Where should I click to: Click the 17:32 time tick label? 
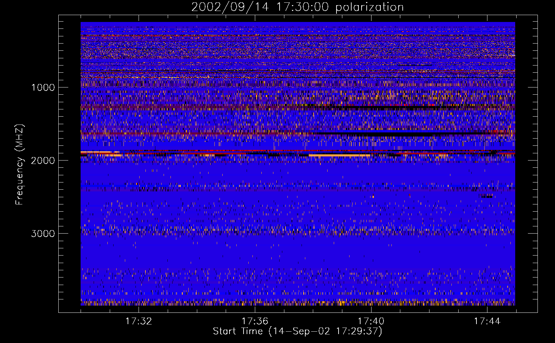point(139,321)
